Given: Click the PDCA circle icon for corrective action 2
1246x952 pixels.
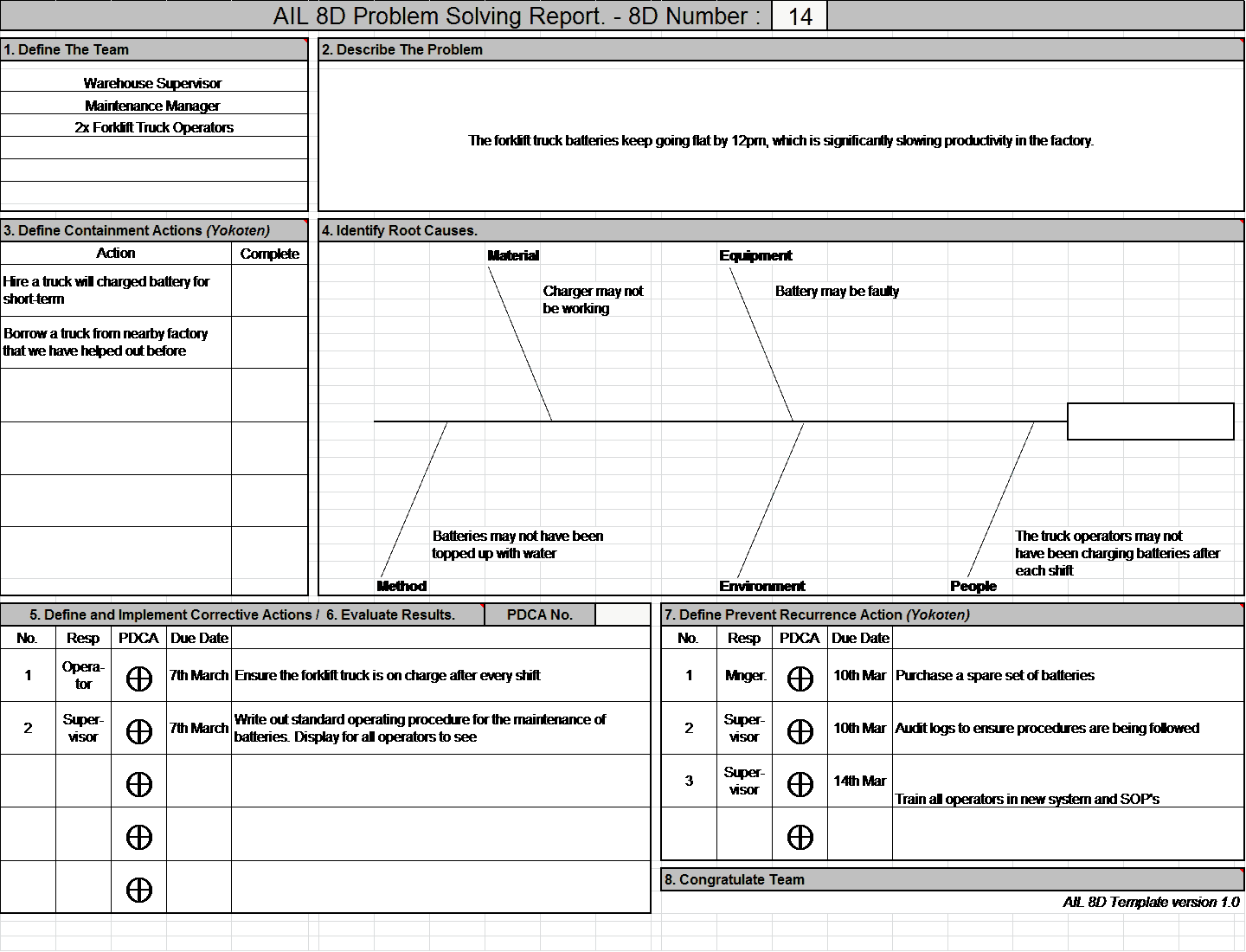Looking at the screenshot, I should pos(139,732).
